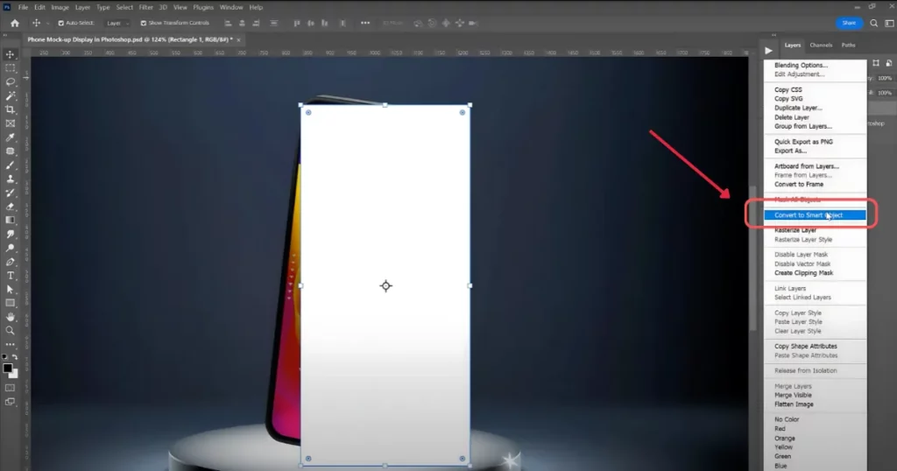The image size is (897, 471).
Task: Select the Rectangle shape tool
Action: (11, 303)
